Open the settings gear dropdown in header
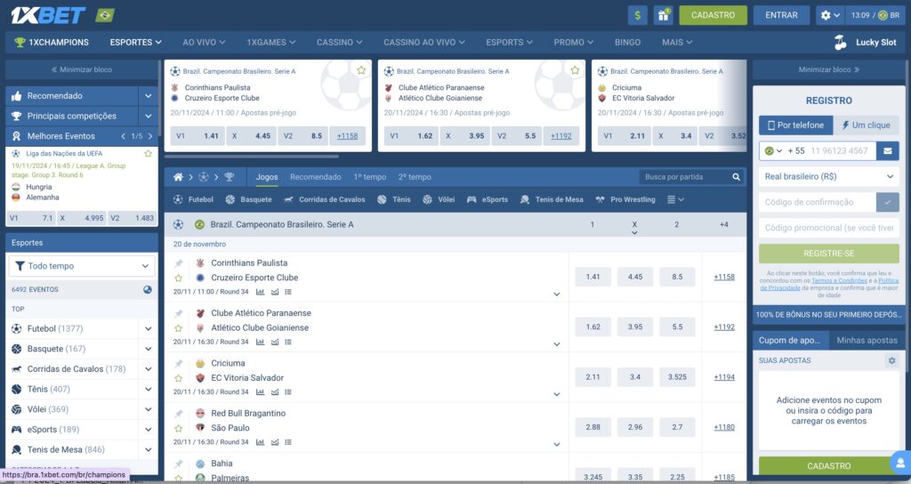The height and width of the screenshot is (484, 911). point(830,16)
